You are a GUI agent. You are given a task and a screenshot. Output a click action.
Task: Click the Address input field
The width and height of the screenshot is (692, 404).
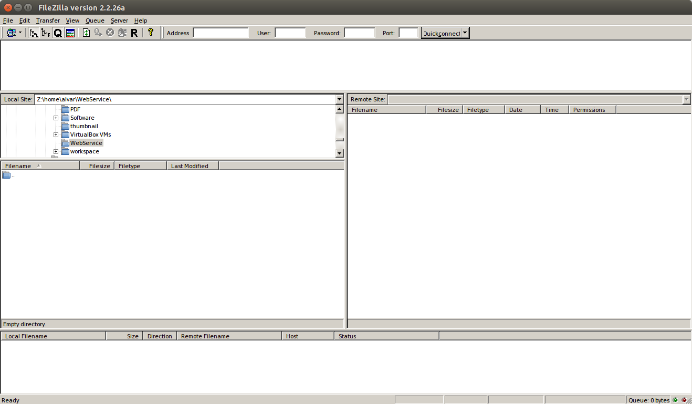click(221, 33)
